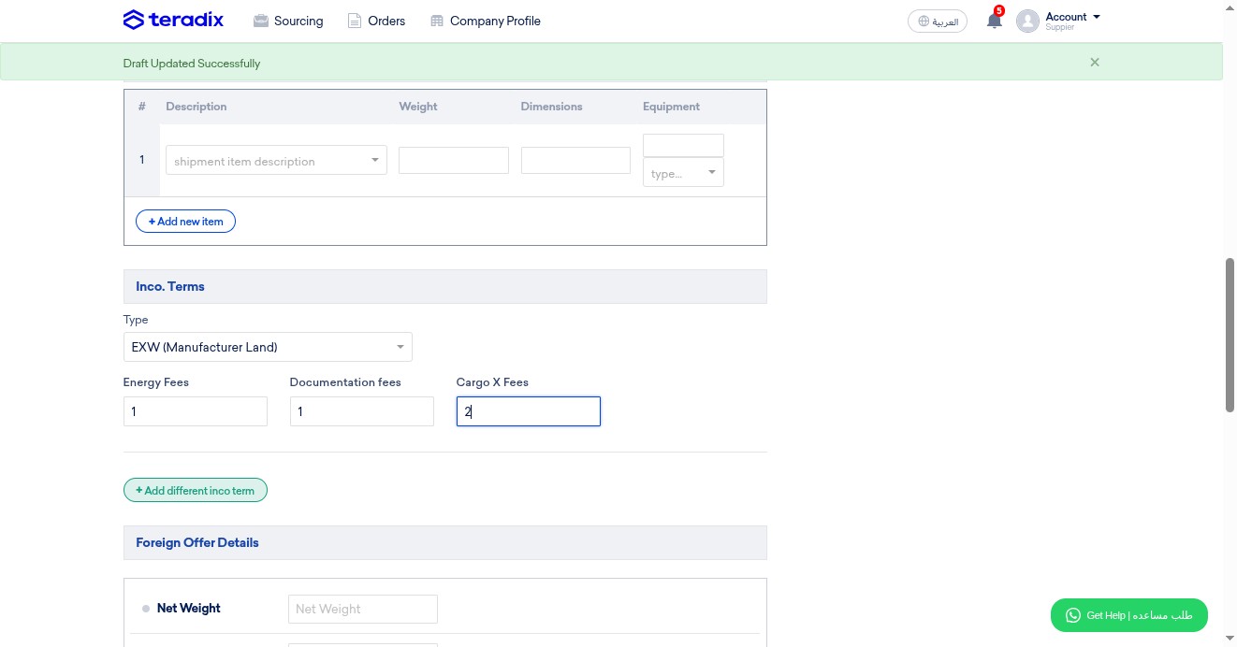Click the Net Weight input field

pos(363,609)
